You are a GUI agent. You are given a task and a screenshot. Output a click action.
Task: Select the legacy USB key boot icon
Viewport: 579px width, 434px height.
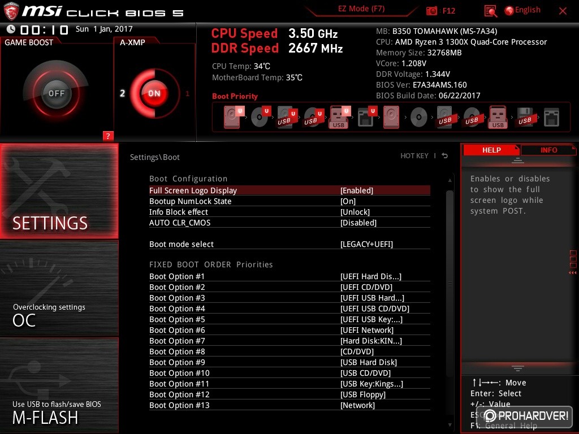(498, 117)
